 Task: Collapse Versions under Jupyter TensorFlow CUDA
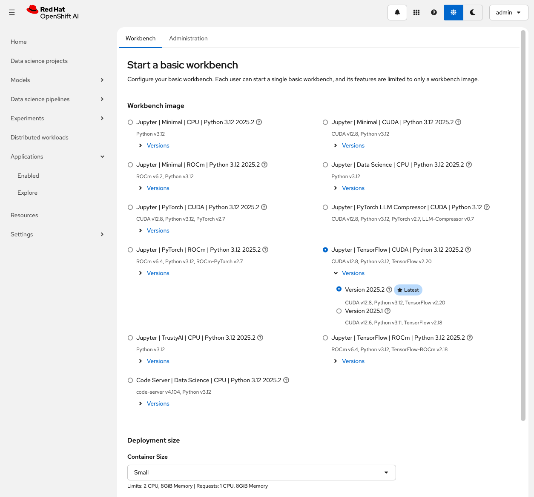click(349, 273)
